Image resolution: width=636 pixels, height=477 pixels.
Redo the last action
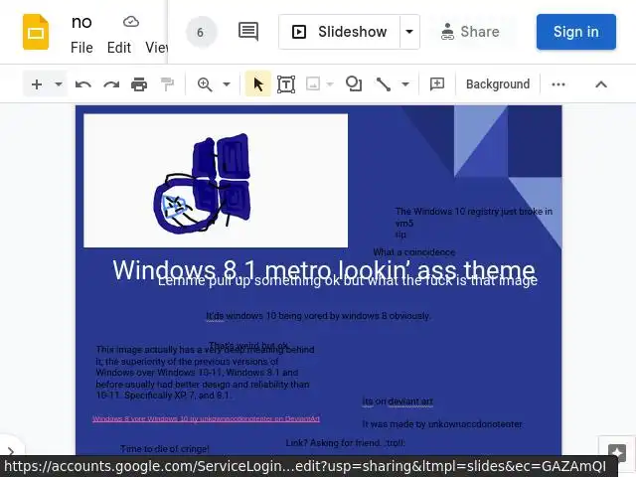point(111,84)
